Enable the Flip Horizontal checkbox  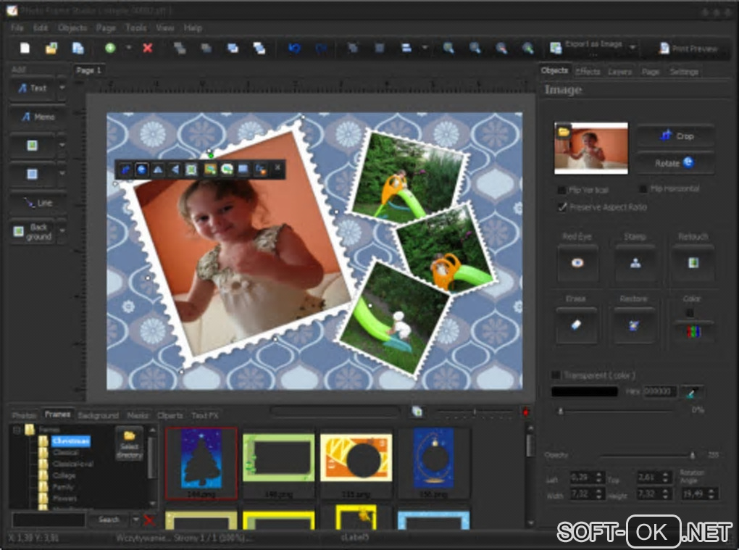643,189
